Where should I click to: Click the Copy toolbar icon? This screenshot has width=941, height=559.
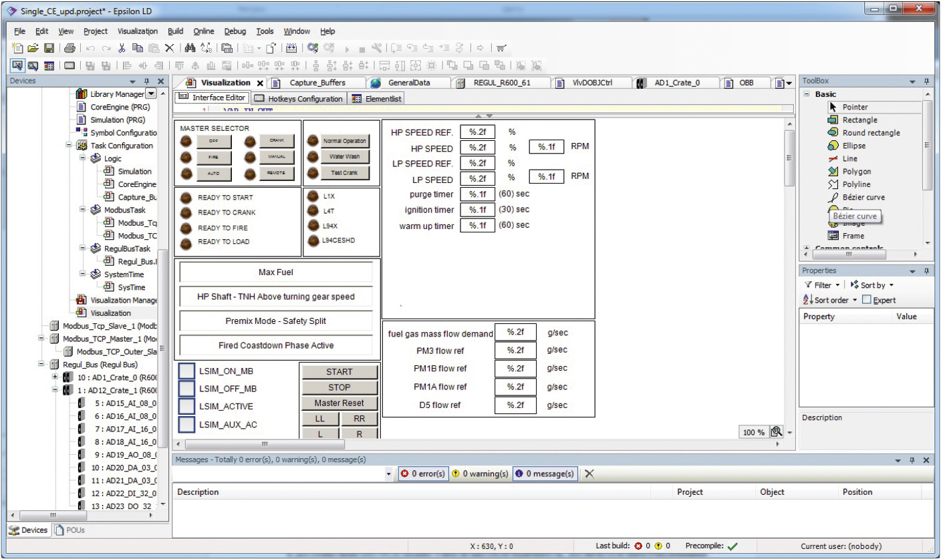coord(139,49)
